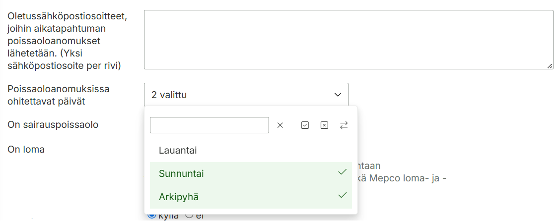Screen dimensions: 556x221
Task: Click the 'Poissaoloanomuksissa ohitettavat päivät' label
Action: point(59,95)
